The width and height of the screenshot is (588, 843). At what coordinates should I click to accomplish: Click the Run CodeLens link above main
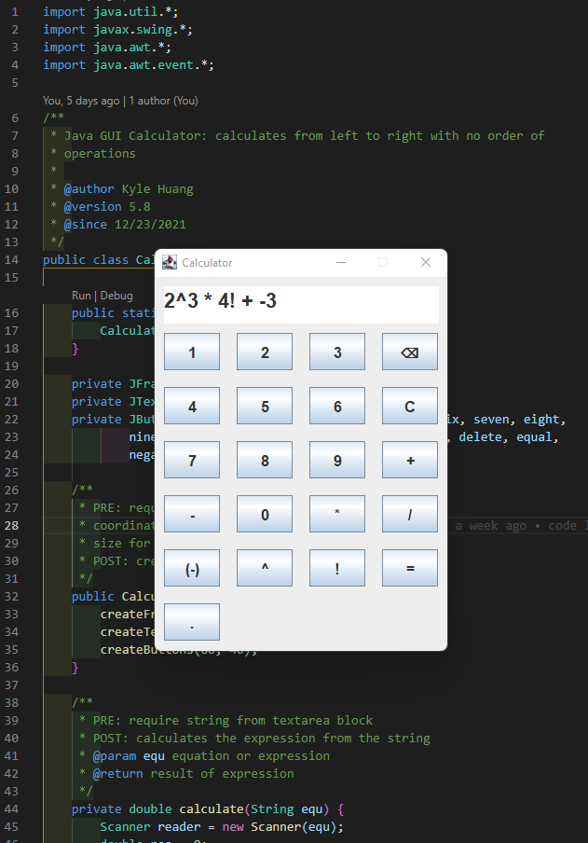pos(81,296)
